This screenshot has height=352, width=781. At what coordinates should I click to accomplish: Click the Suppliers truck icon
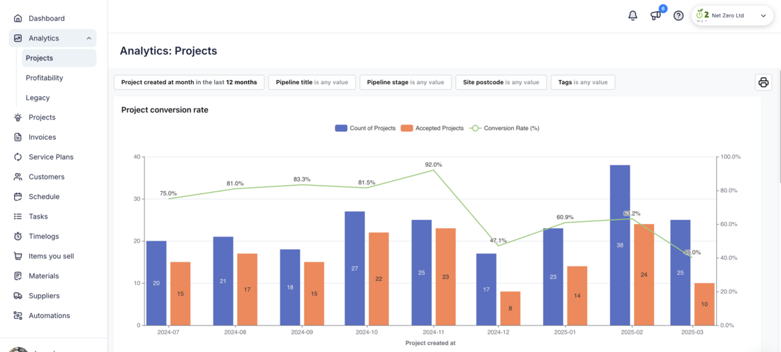coord(18,296)
